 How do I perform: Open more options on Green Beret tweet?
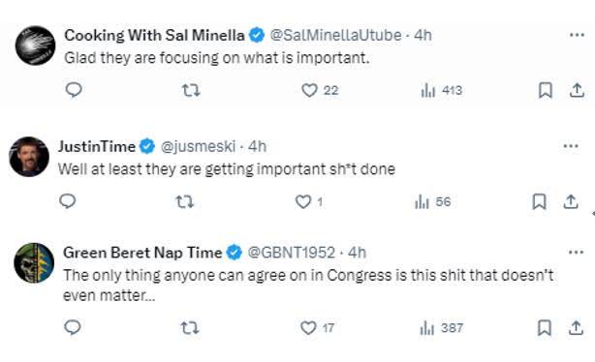pyautogui.click(x=576, y=253)
